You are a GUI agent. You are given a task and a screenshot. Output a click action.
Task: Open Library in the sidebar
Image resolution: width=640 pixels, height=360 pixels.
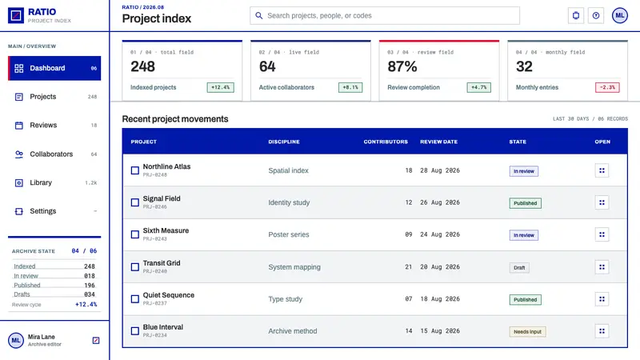click(x=54, y=183)
